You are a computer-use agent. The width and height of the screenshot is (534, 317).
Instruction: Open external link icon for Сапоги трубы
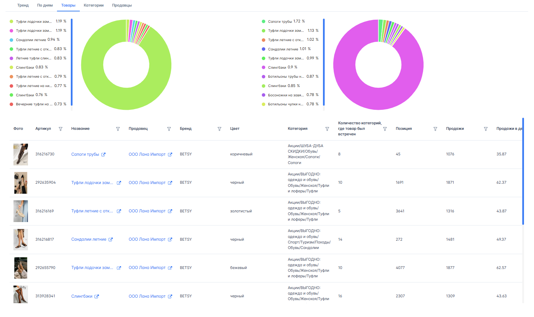(103, 155)
